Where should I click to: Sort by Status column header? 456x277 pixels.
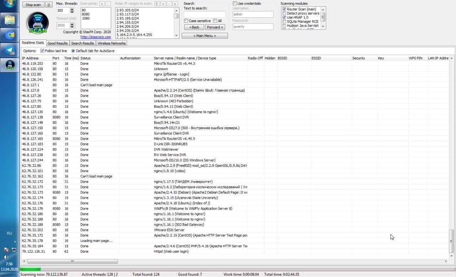[99, 58]
